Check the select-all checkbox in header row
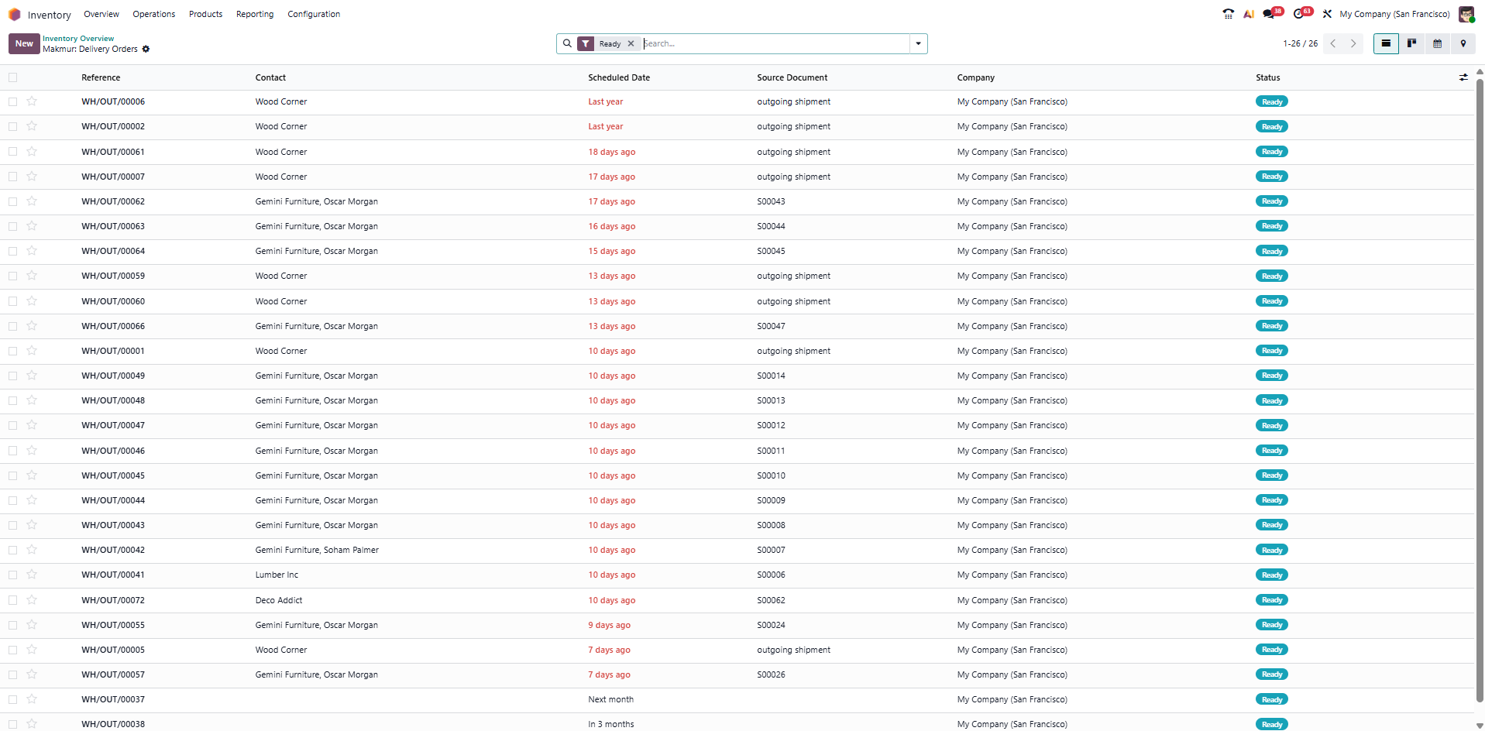Viewport: 1485px width, 731px height. [12, 77]
